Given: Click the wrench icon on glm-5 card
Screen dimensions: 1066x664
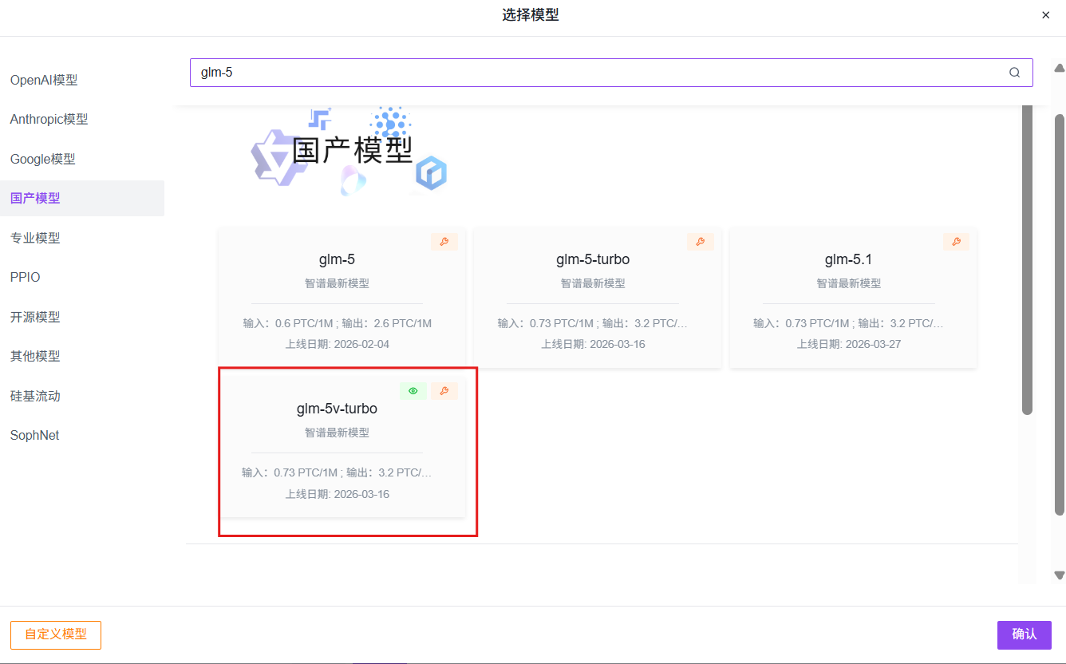Looking at the screenshot, I should (444, 241).
